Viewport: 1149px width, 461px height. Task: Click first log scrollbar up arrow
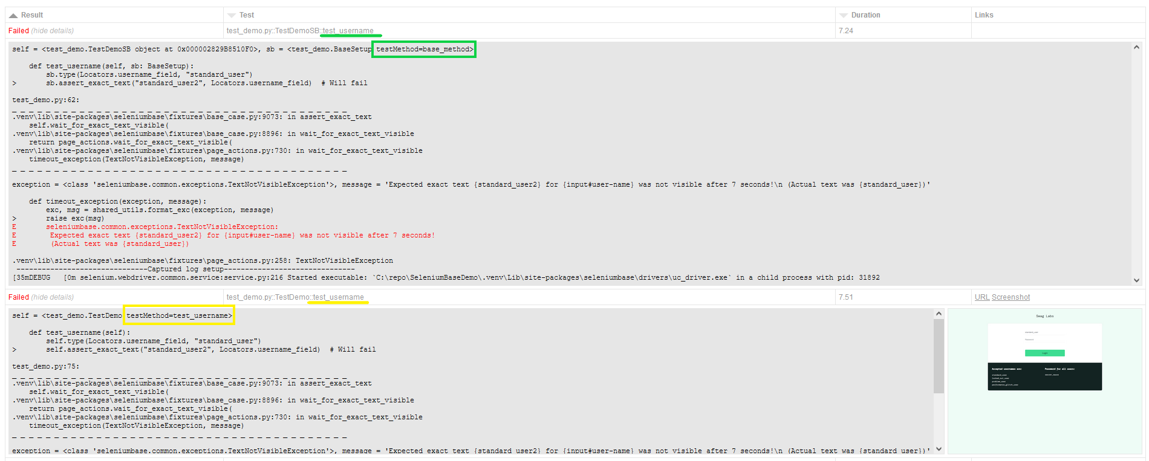[x=1136, y=47]
